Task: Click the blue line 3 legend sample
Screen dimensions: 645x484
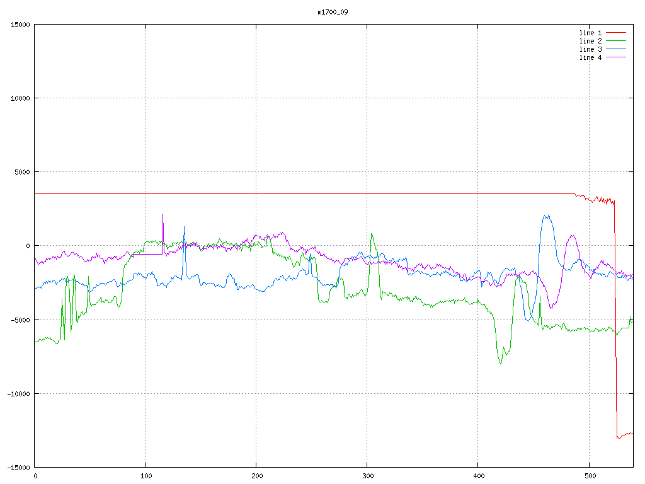Action: [617, 49]
